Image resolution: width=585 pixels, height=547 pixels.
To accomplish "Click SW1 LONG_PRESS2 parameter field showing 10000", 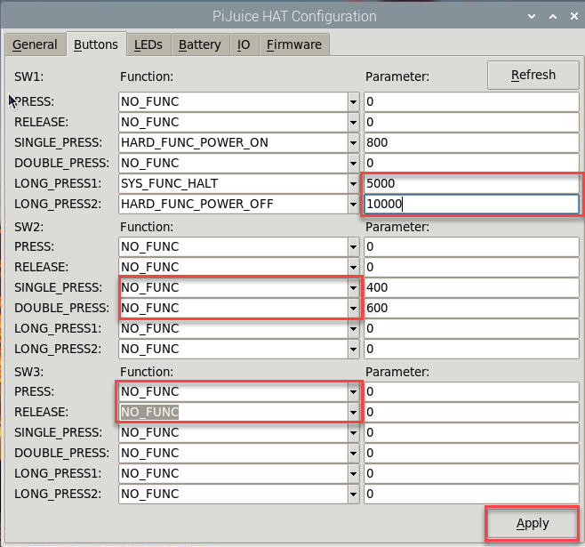I will (x=471, y=204).
